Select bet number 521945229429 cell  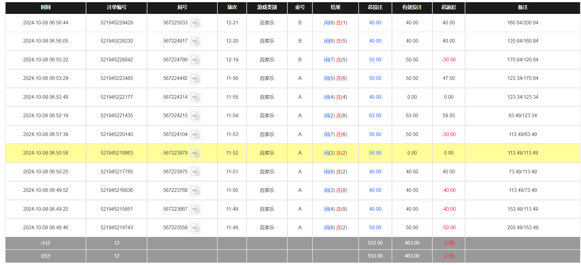pyautogui.click(x=117, y=23)
